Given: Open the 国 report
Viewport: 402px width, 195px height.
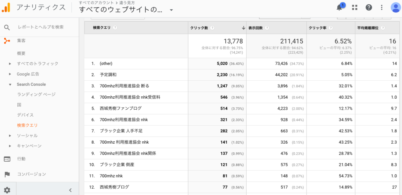Looking at the screenshot, I should tap(19, 105).
